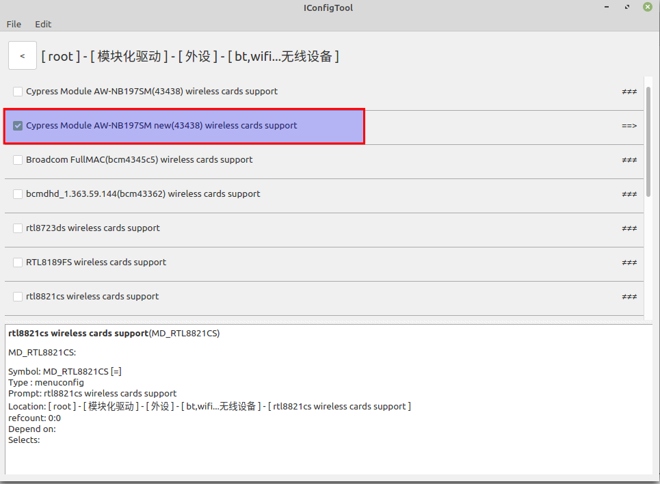This screenshot has height=484, width=660.
Task: Select "Broadcom FullMAC(bcm4345c5) wireless cards support" label
Action: 140,159
